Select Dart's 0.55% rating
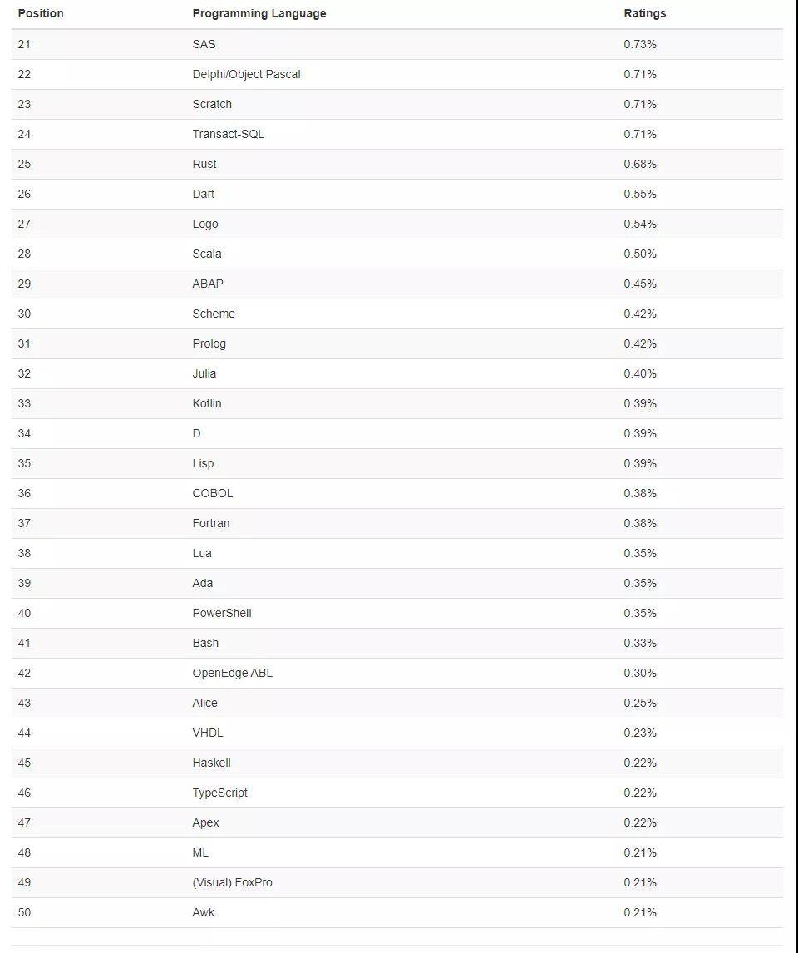 click(640, 194)
